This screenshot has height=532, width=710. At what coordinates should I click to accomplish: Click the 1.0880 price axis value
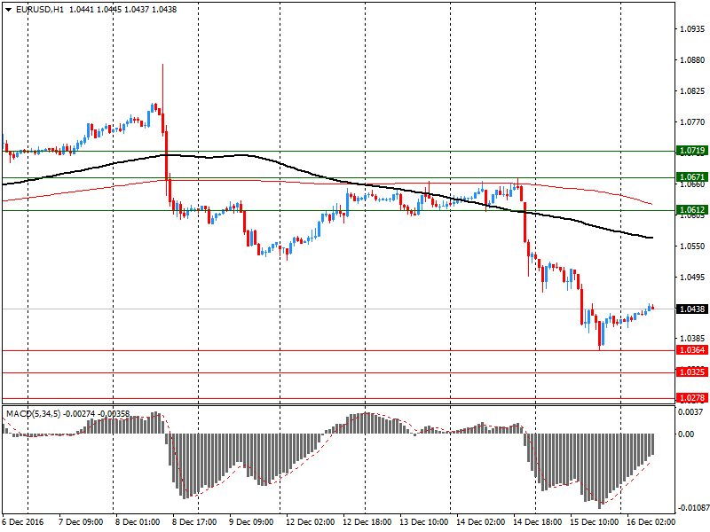(693, 60)
